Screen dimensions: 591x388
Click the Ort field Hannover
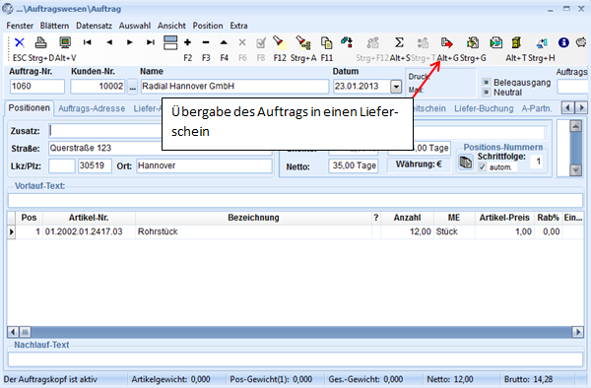(204, 165)
